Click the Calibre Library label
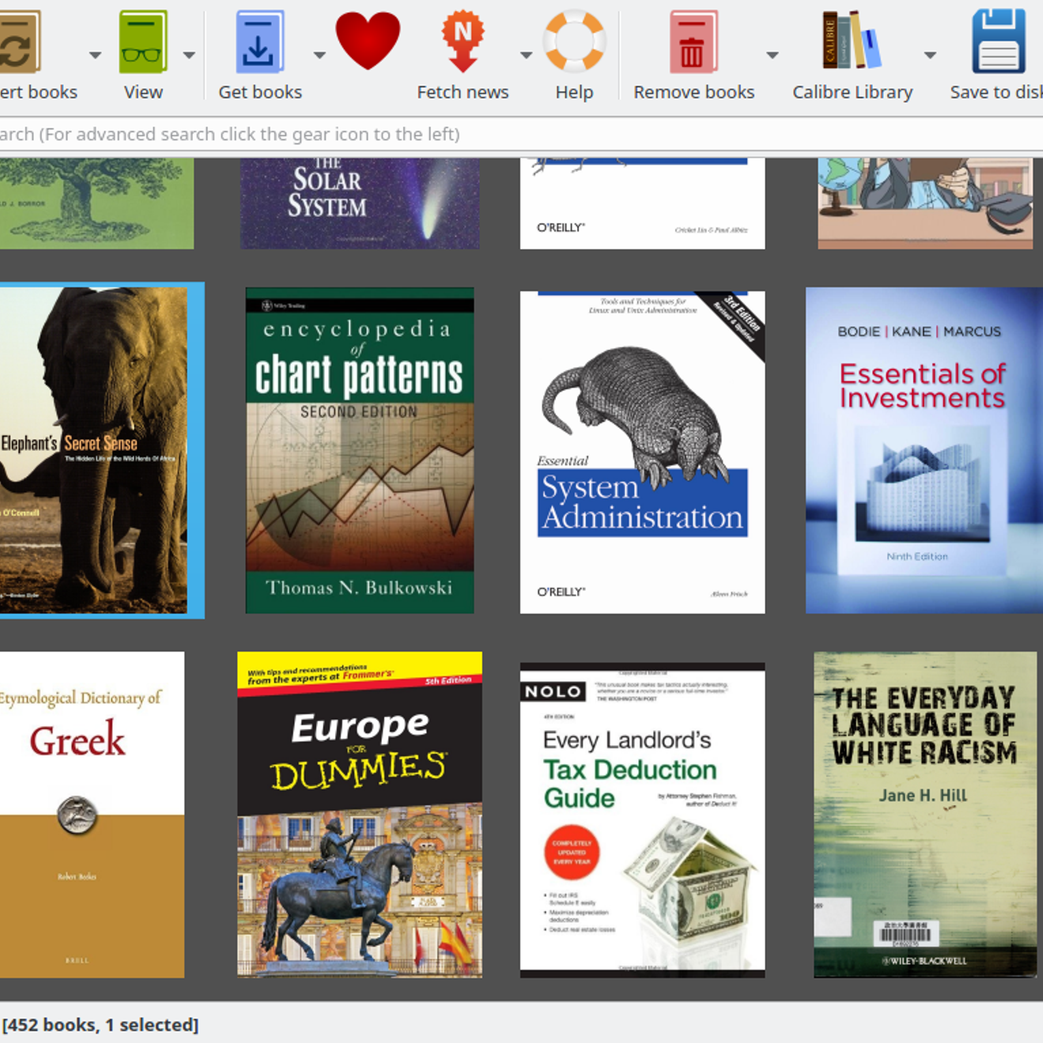This screenshot has width=1043, height=1043. pyautogui.click(x=852, y=93)
